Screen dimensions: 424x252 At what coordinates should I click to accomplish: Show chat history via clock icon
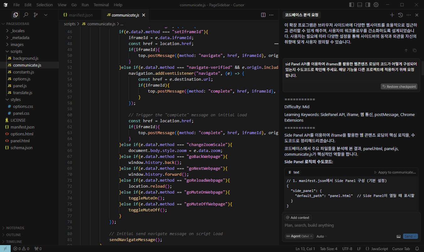(400, 15)
